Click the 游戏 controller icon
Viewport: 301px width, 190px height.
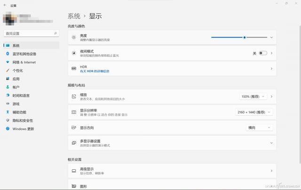[x=8, y=104]
